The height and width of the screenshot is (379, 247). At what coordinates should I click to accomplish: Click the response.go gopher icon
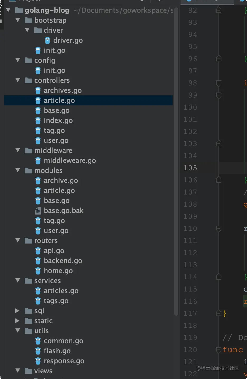(x=38, y=361)
